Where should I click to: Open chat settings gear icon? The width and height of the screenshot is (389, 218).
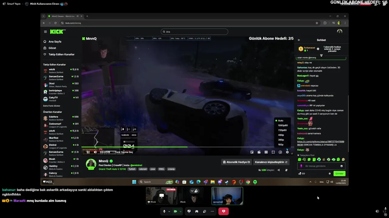coord(330,173)
